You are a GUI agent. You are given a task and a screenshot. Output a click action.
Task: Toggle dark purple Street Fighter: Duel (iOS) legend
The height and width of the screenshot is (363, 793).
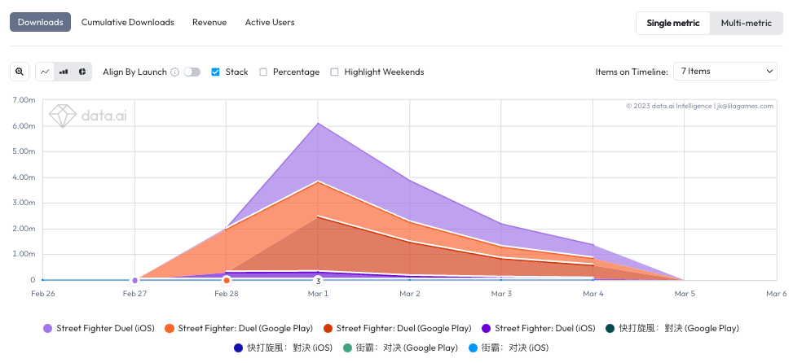[x=539, y=329]
